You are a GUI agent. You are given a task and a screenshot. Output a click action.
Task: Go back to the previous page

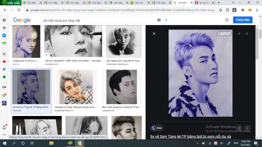click(x=5, y=10)
